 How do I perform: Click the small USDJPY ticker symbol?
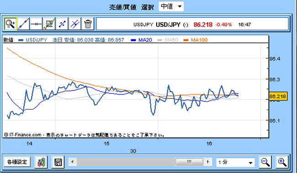click(143, 25)
